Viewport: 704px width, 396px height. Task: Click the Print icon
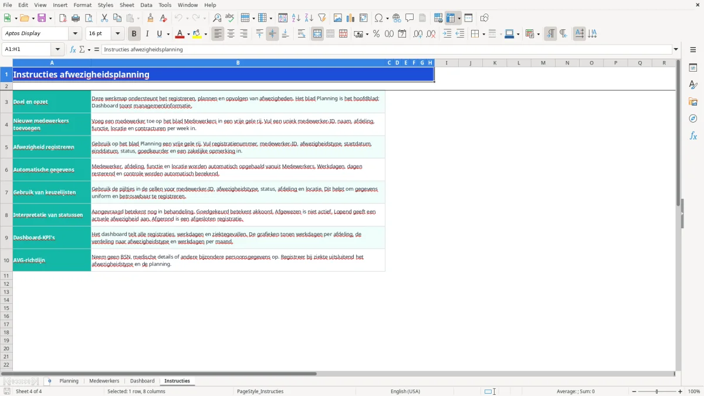(76, 18)
